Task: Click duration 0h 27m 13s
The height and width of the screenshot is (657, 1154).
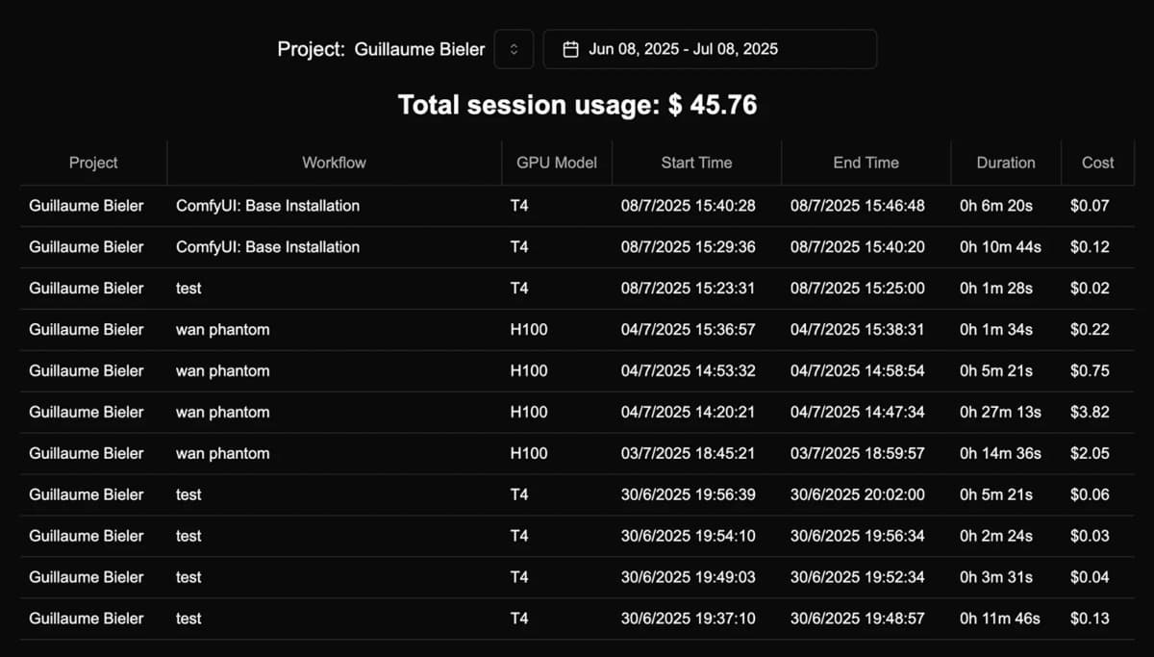Action: [1000, 413]
